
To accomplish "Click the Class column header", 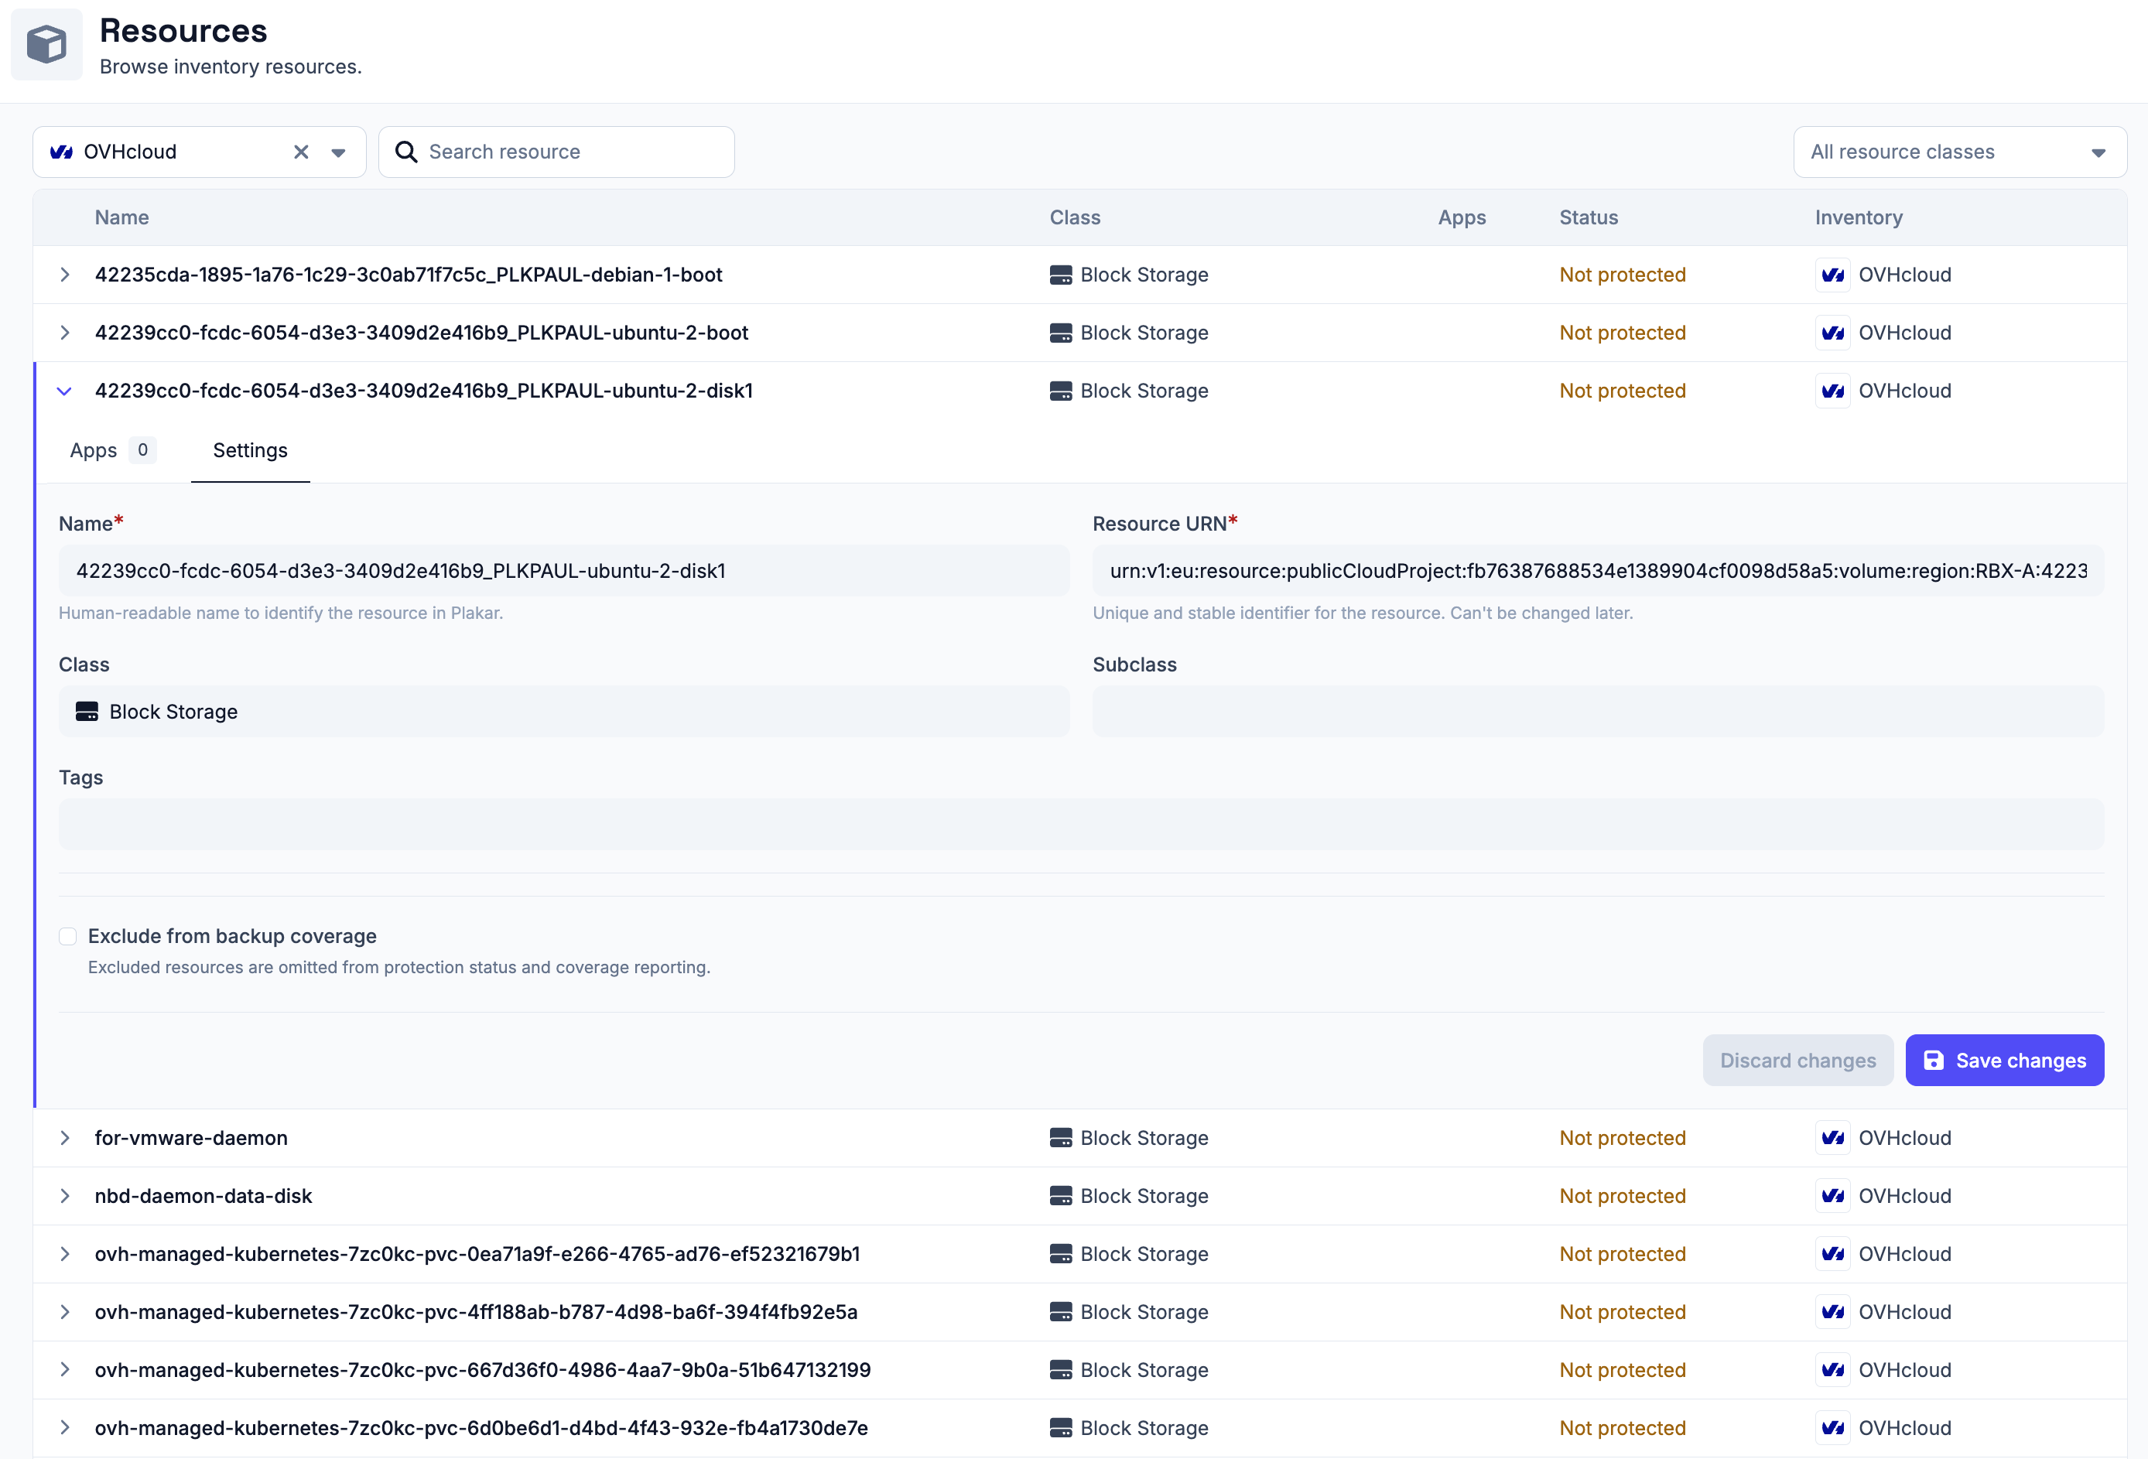I will 1075,217.
